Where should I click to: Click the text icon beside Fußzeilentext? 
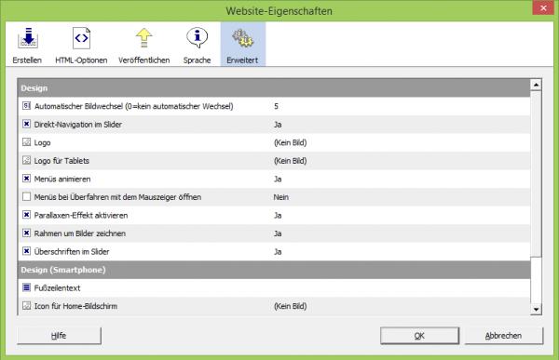pyautogui.click(x=26, y=287)
